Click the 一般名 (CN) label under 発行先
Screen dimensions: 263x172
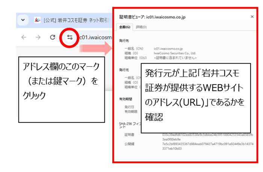(x=134, y=49)
